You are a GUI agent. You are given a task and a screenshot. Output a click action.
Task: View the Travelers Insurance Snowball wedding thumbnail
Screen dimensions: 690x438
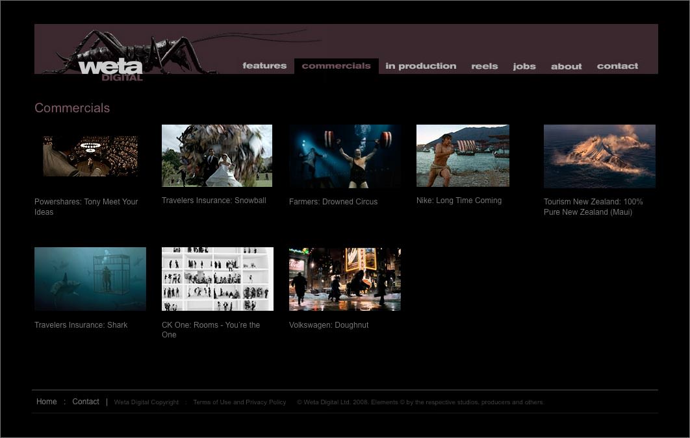coord(217,156)
